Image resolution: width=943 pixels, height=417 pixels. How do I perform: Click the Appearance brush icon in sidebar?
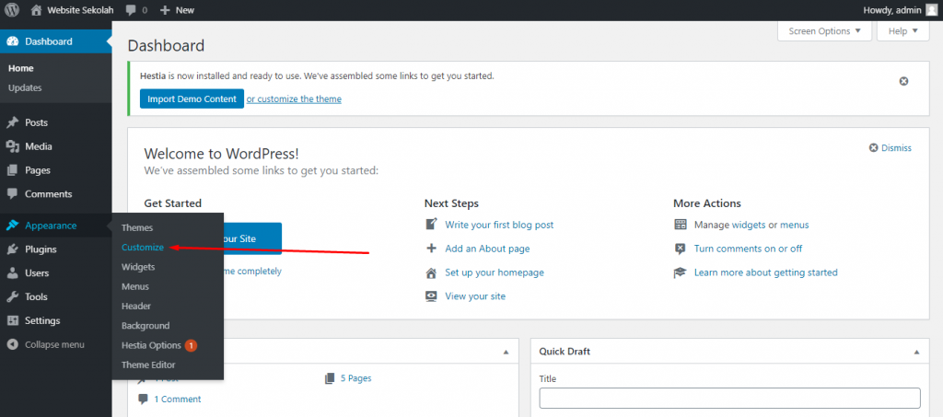tap(12, 226)
